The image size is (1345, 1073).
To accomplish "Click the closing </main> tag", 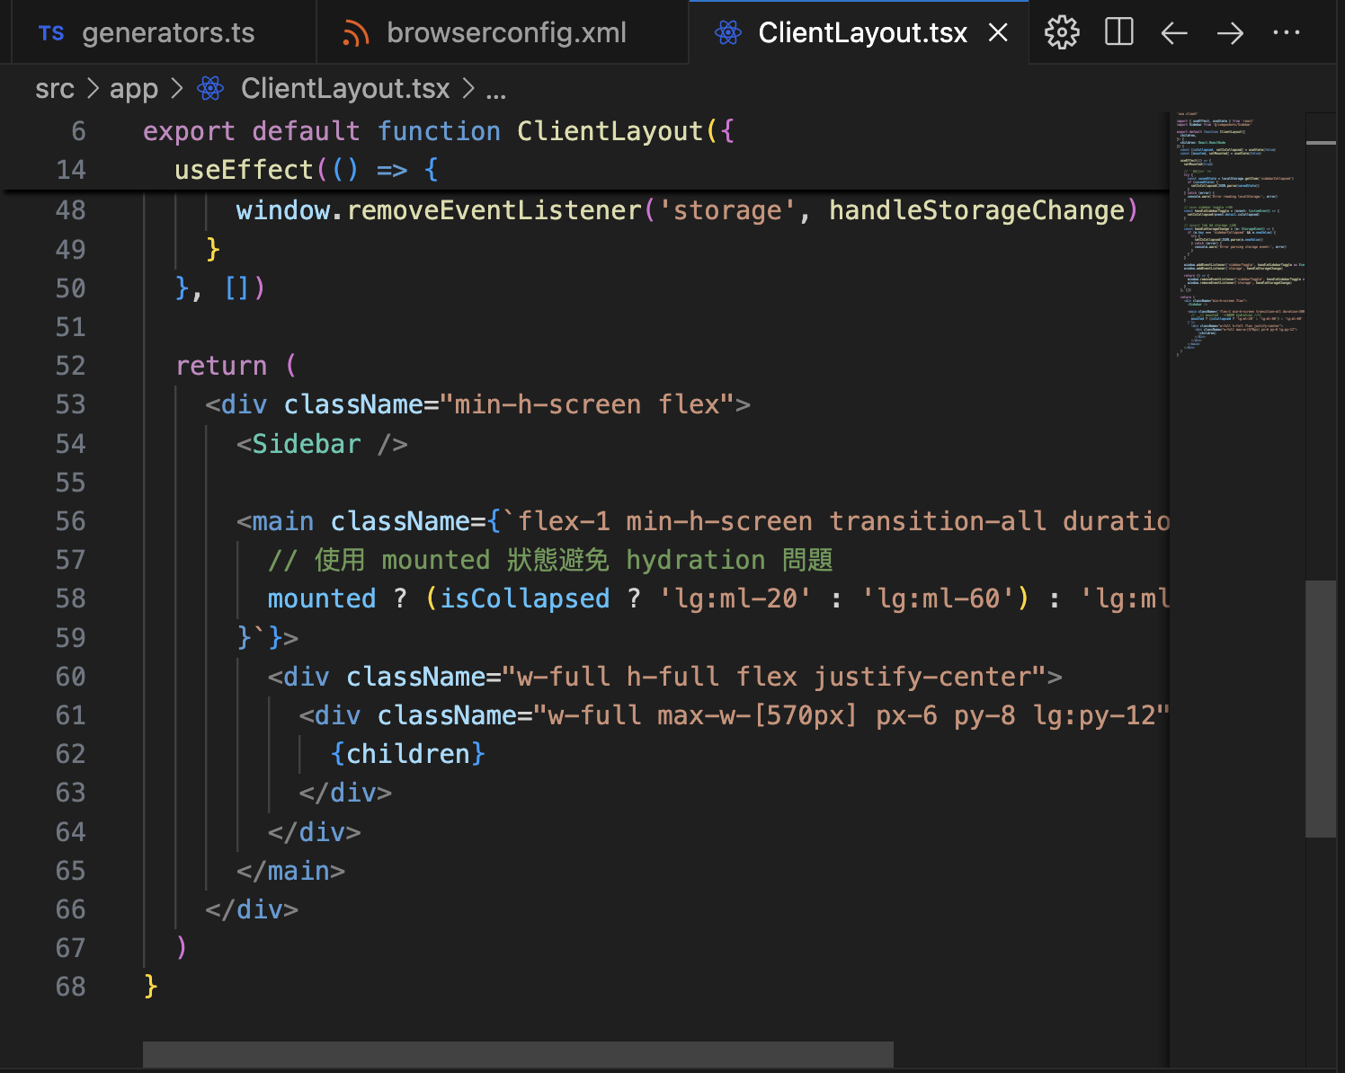I will [x=290, y=871].
